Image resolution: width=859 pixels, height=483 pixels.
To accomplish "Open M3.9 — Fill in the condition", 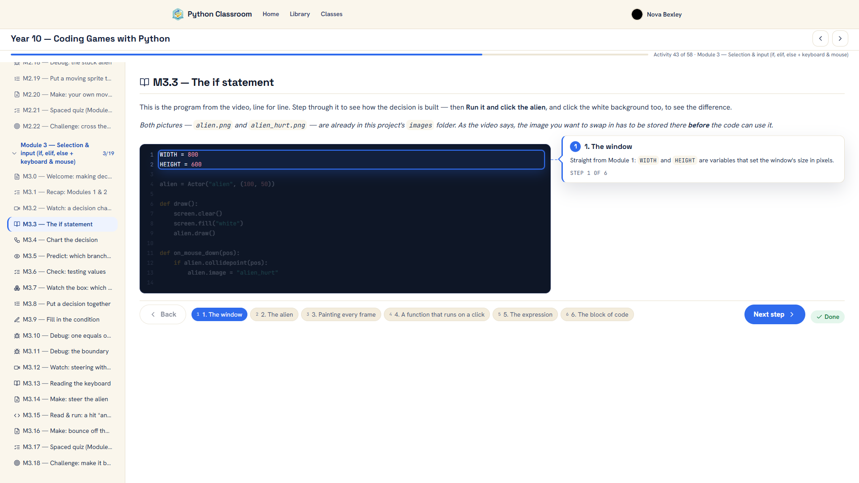I will coord(63,320).
